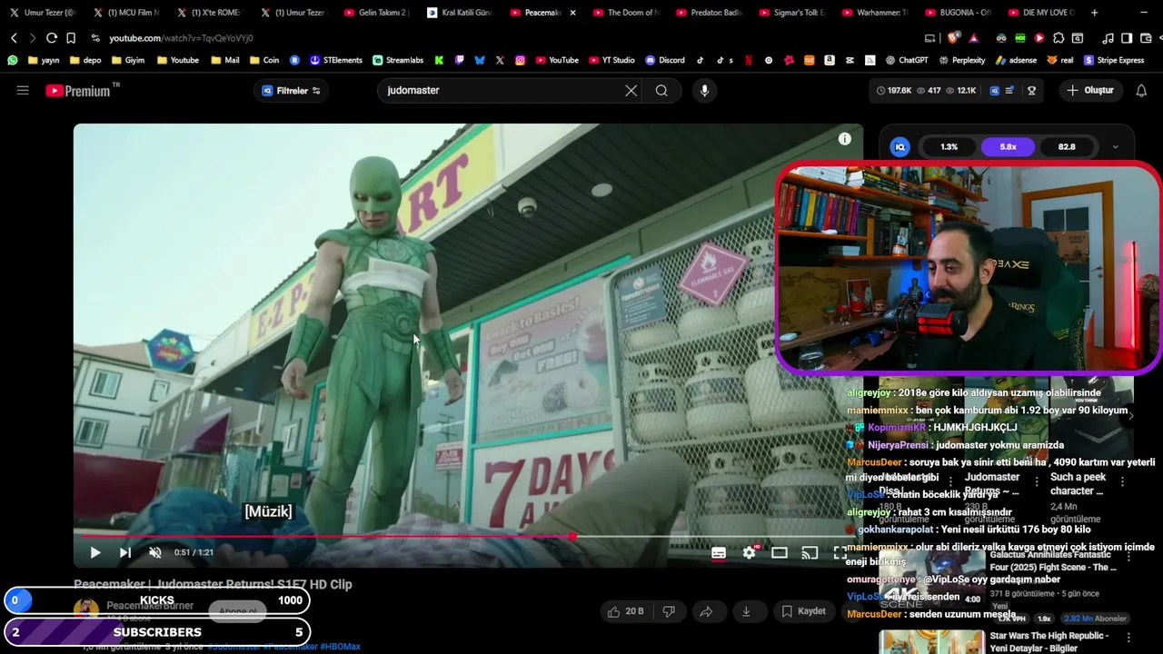Open Perplexity bookmark

click(960, 60)
